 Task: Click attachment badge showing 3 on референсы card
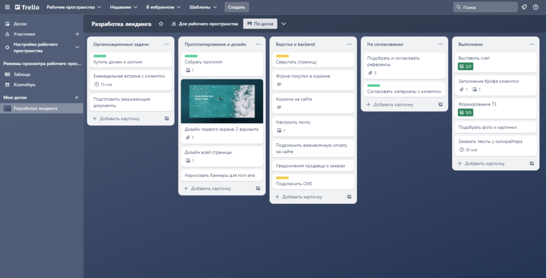(372, 73)
